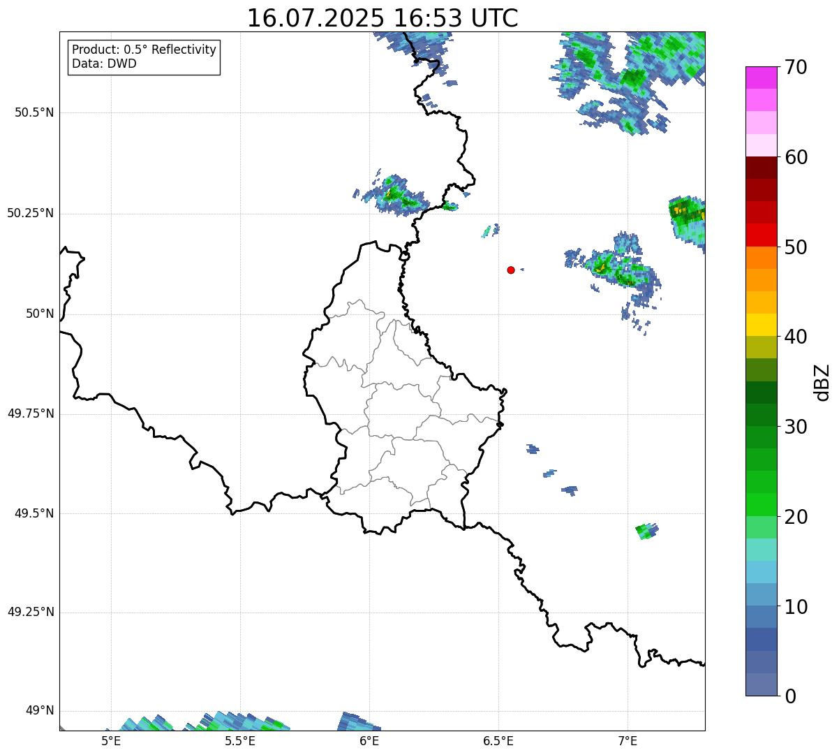Click the 49.5°N latitude label
The height and width of the screenshot is (755, 839).
(x=34, y=513)
